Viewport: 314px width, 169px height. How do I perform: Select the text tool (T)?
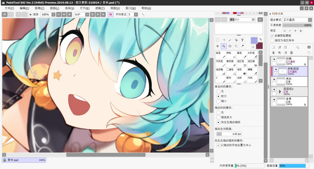click(x=242, y=40)
